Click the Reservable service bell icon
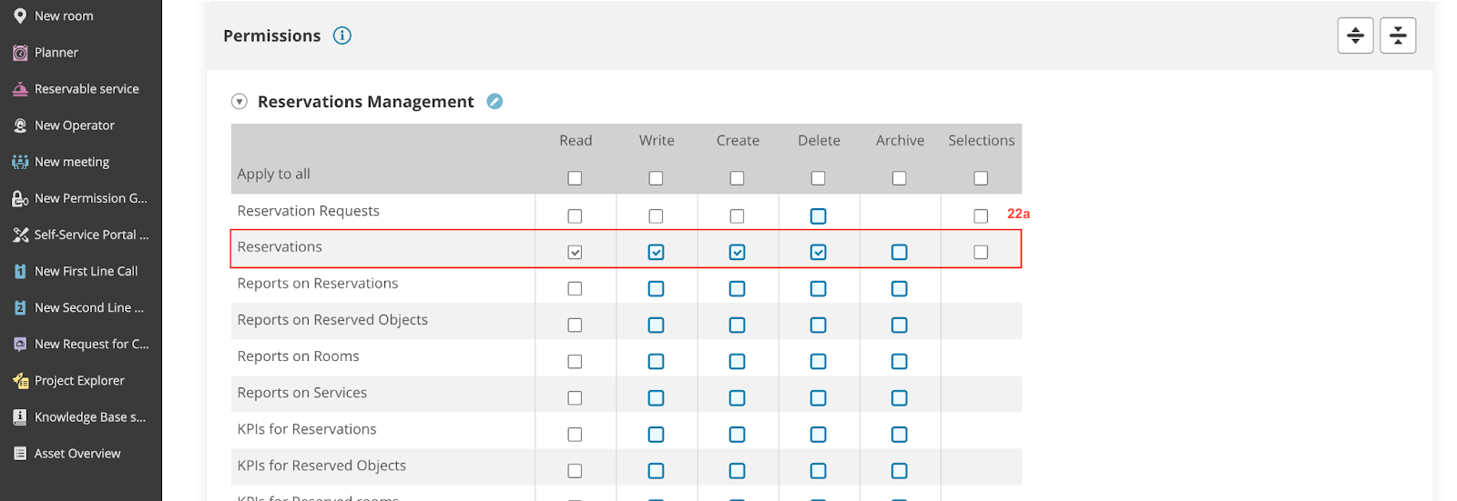1457x501 pixels. click(x=20, y=89)
